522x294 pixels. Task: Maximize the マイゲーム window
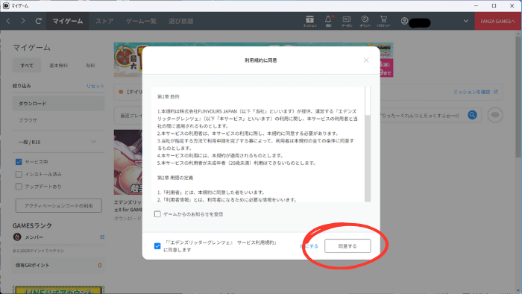point(494,6)
